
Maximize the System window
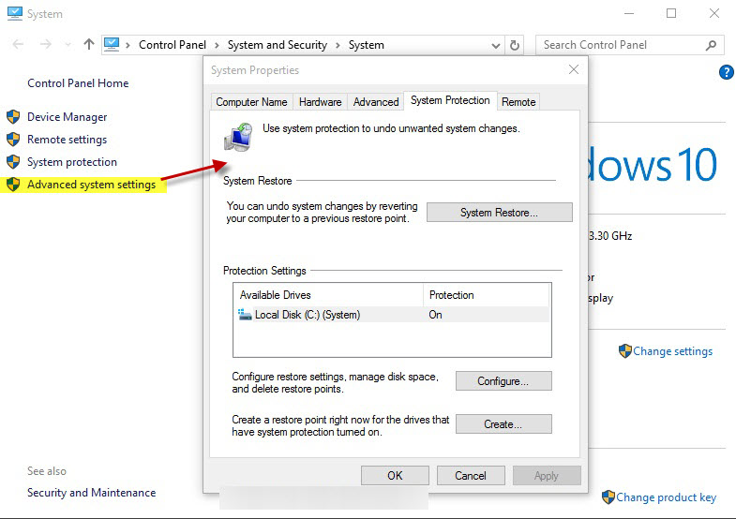[x=671, y=13]
